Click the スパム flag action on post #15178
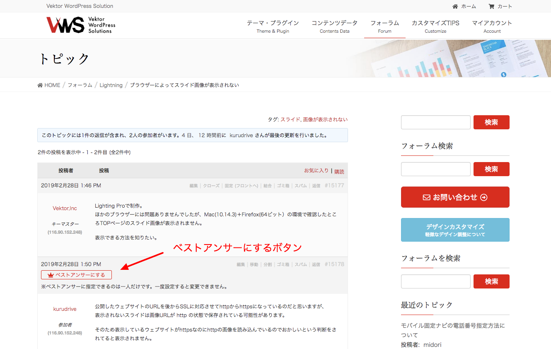This screenshot has width=551, height=349. [x=301, y=264]
